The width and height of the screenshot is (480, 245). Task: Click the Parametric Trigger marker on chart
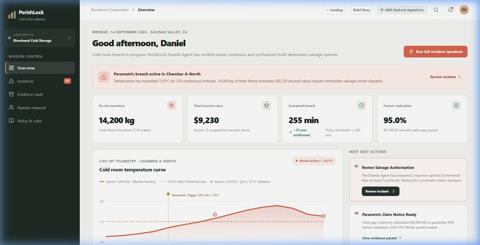(x=168, y=194)
